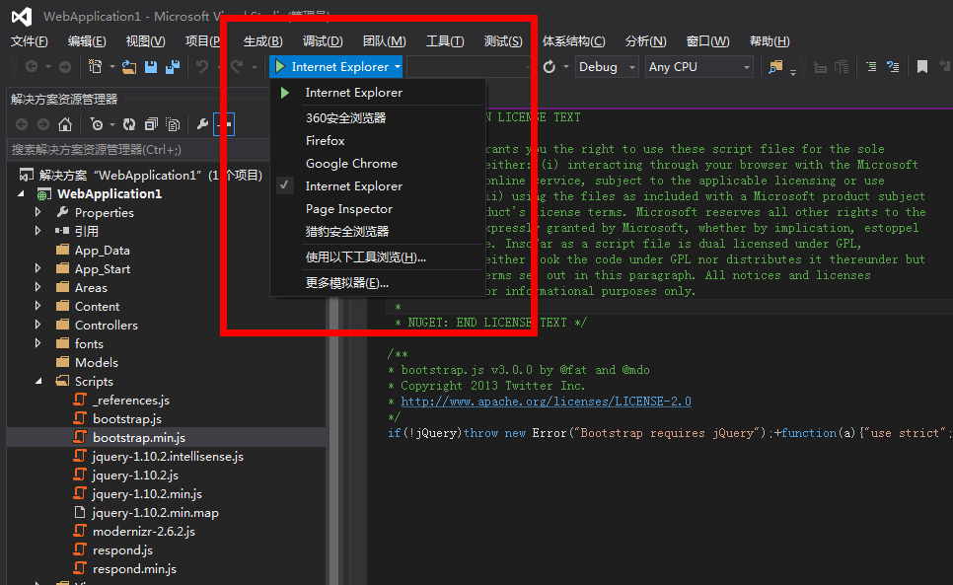This screenshot has height=585, width=953.
Task: Expand the App_Start folder
Action: pos(37,268)
